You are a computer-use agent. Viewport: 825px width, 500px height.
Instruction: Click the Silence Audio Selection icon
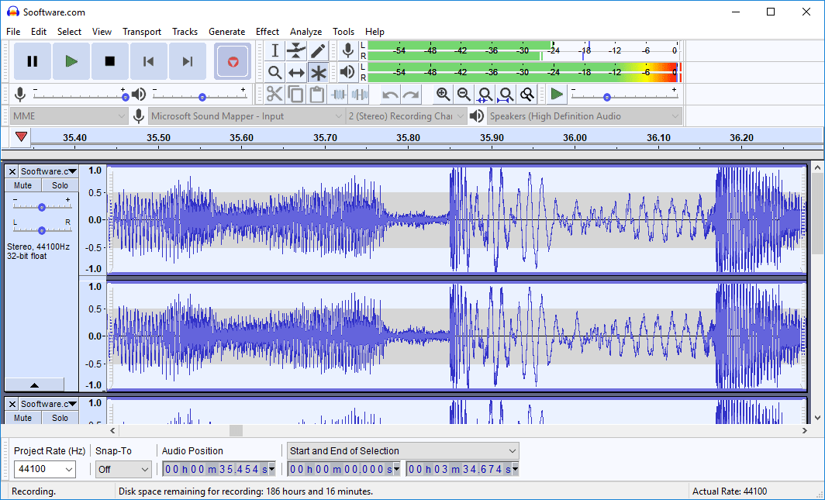click(x=360, y=94)
